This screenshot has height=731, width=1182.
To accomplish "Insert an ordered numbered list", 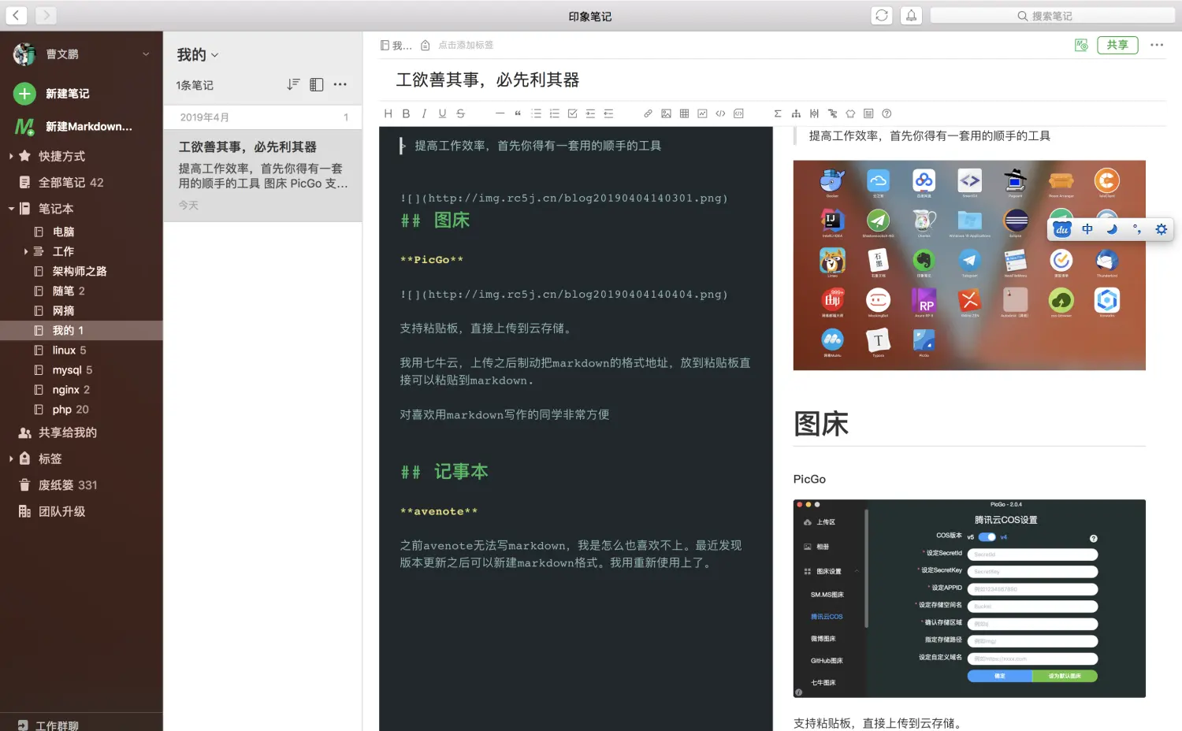I will pyautogui.click(x=554, y=113).
